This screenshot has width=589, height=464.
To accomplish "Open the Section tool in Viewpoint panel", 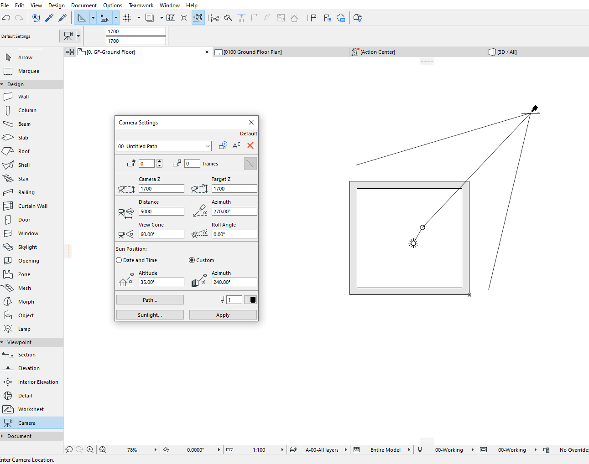I will pyautogui.click(x=26, y=354).
